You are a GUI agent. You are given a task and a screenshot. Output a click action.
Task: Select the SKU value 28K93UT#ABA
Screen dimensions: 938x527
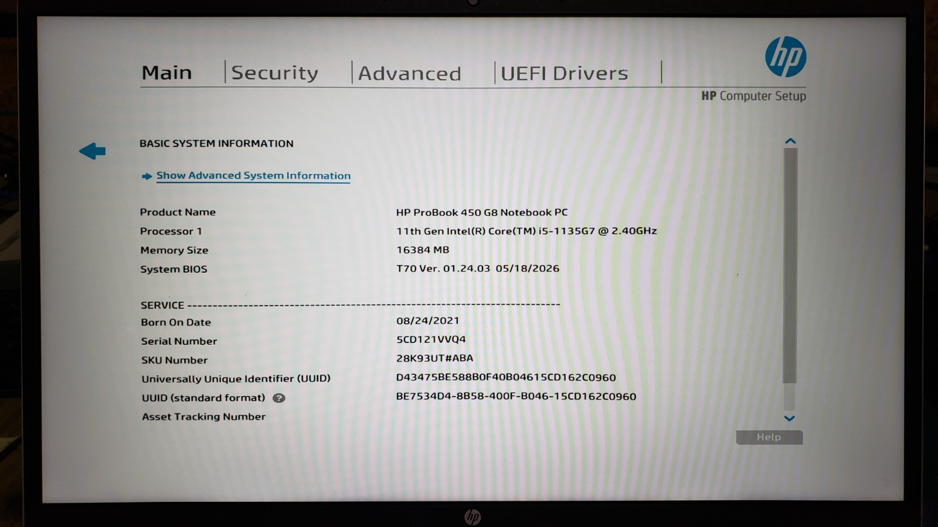coord(434,358)
